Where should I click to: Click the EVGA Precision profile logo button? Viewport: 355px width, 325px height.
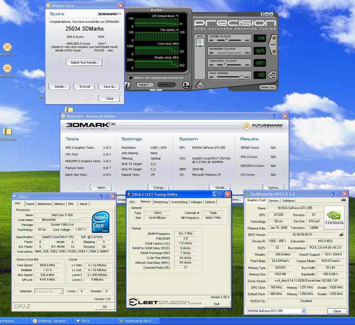pyautogui.click(x=186, y=85)
